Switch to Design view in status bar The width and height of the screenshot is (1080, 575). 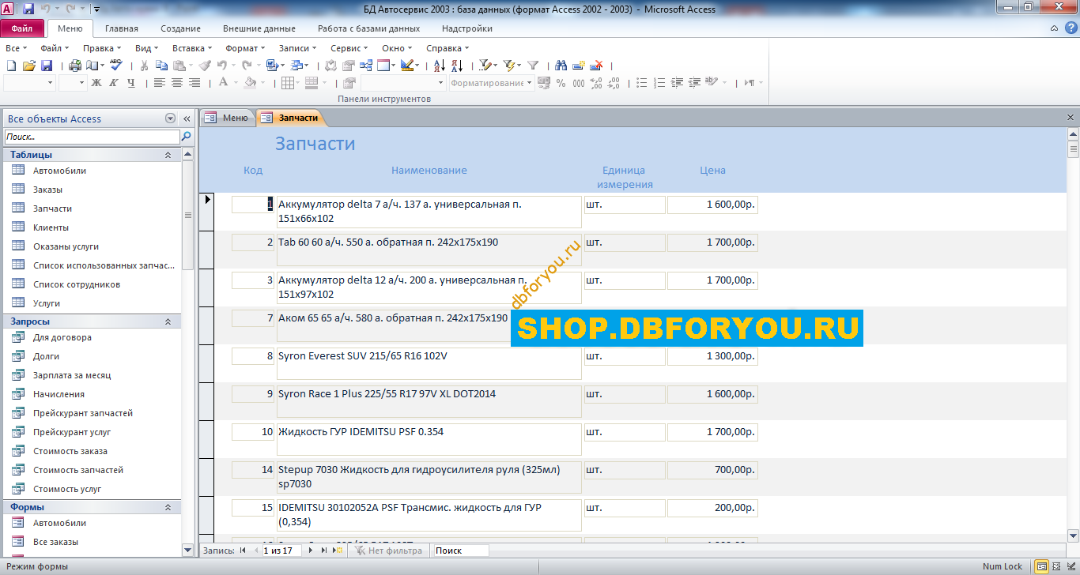(x=1070, y=566)
